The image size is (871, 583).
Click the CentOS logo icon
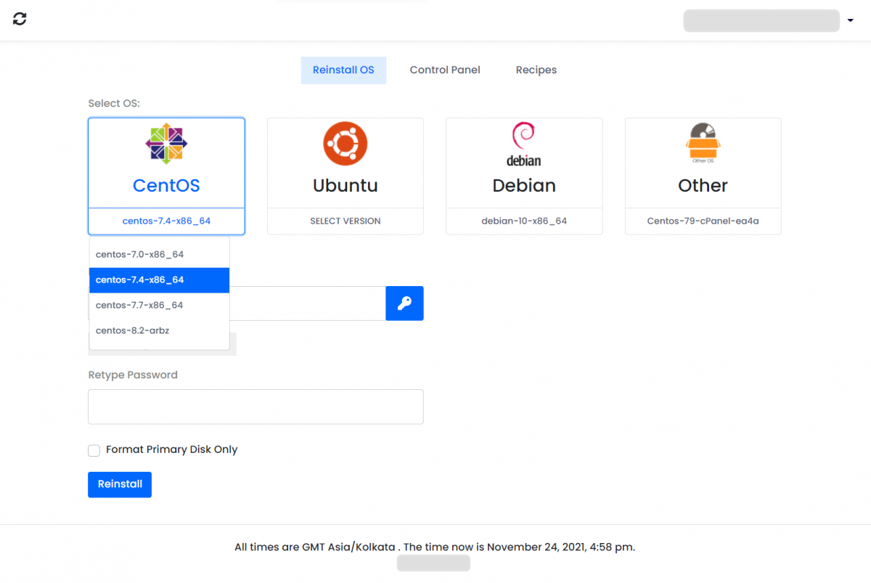(x=166, y=144)
